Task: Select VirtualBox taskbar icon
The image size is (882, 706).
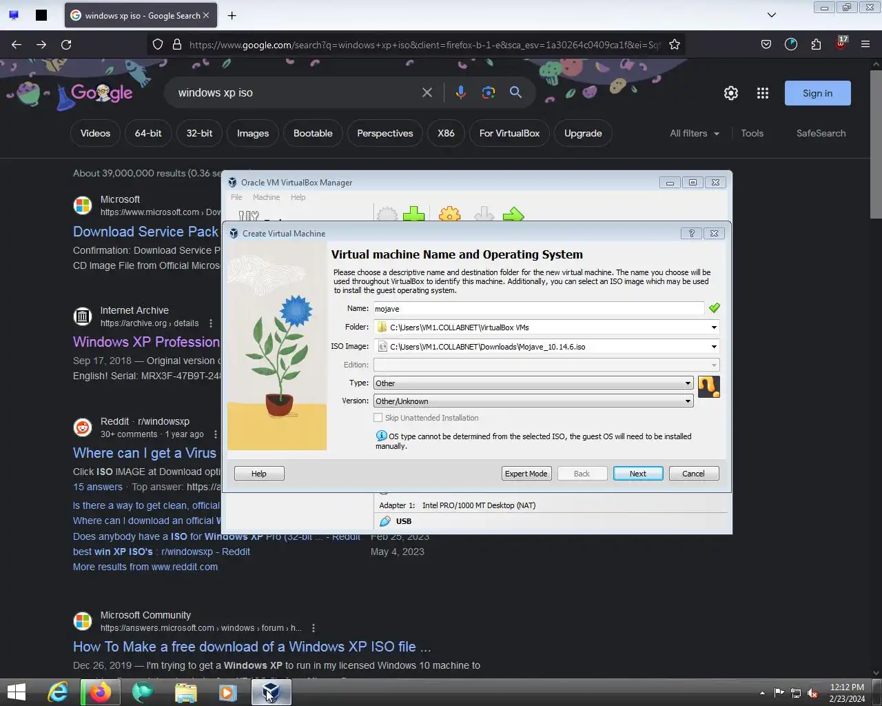Action: tap(271, 692)
